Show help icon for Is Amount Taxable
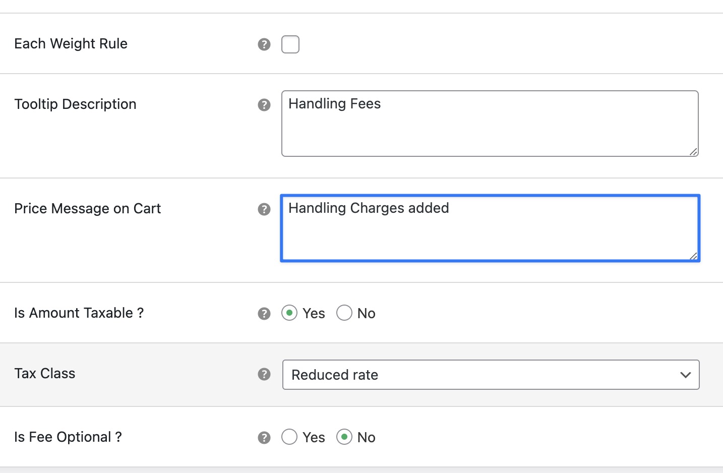The image size is (723, 473). [264, 314]
